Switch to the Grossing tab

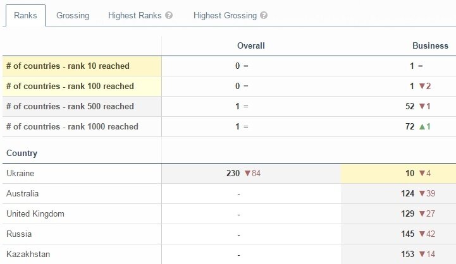tap(73, 15)
